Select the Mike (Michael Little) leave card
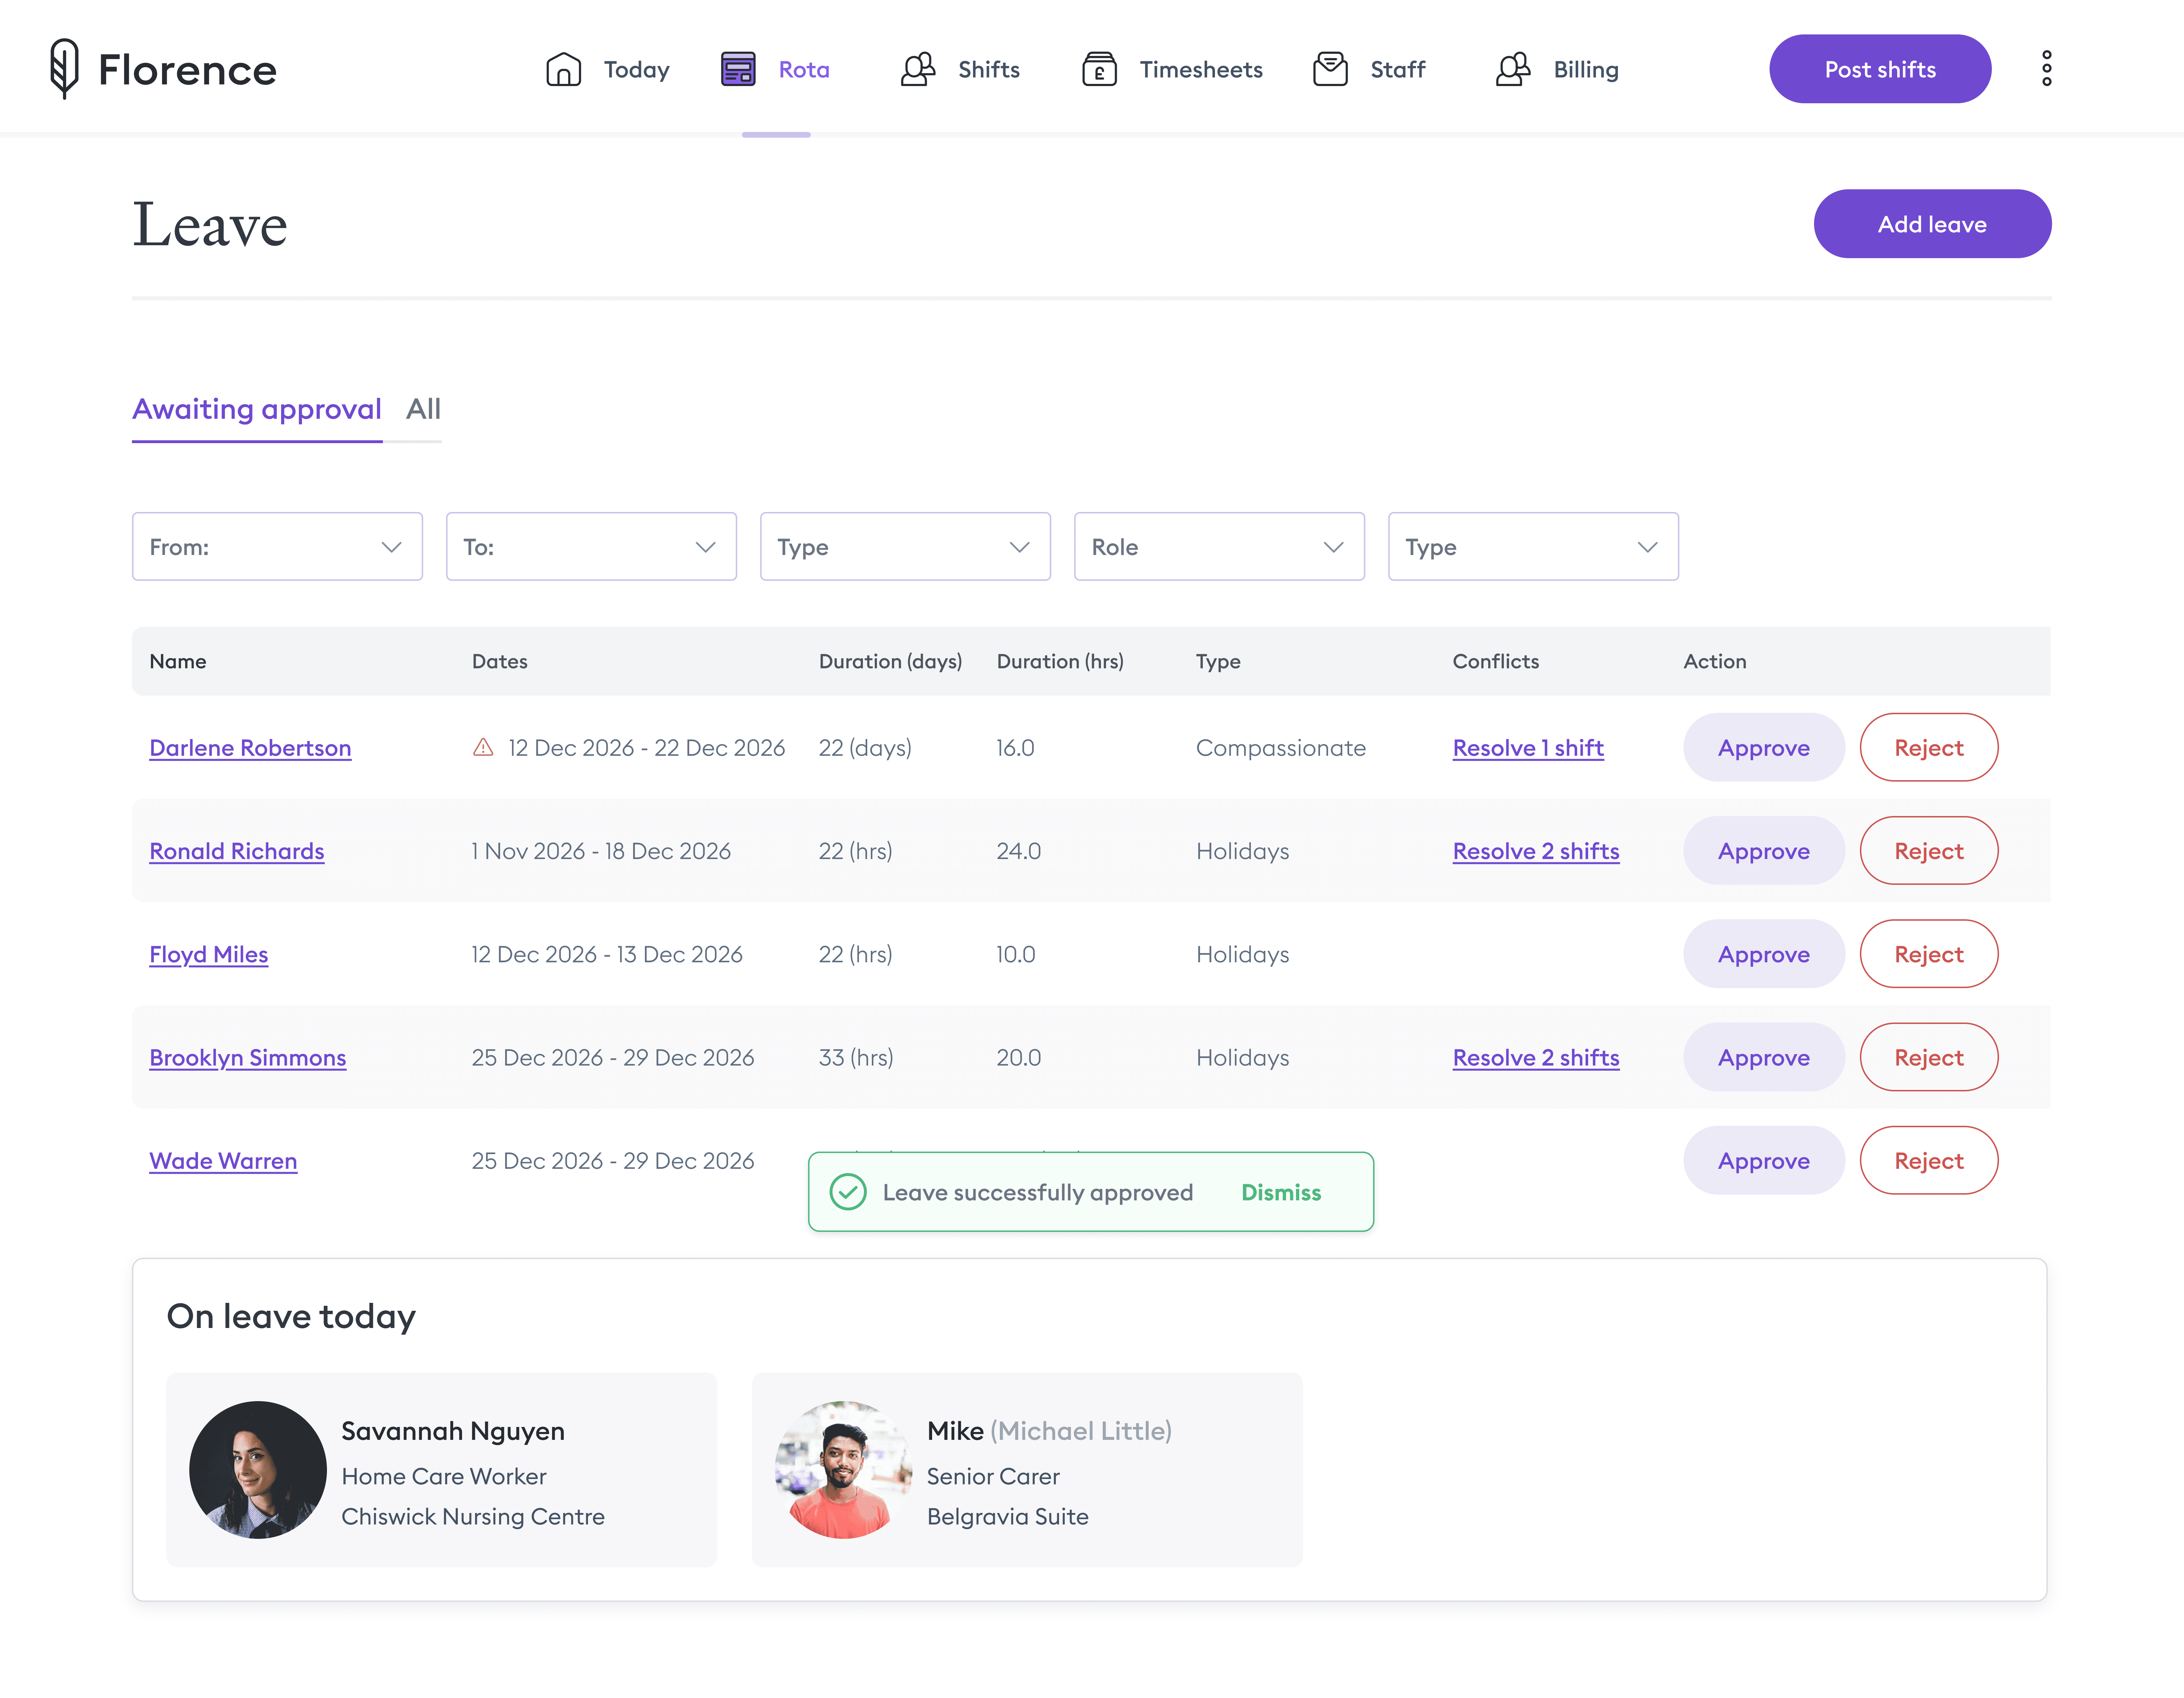 (x=1027, y=1470)
